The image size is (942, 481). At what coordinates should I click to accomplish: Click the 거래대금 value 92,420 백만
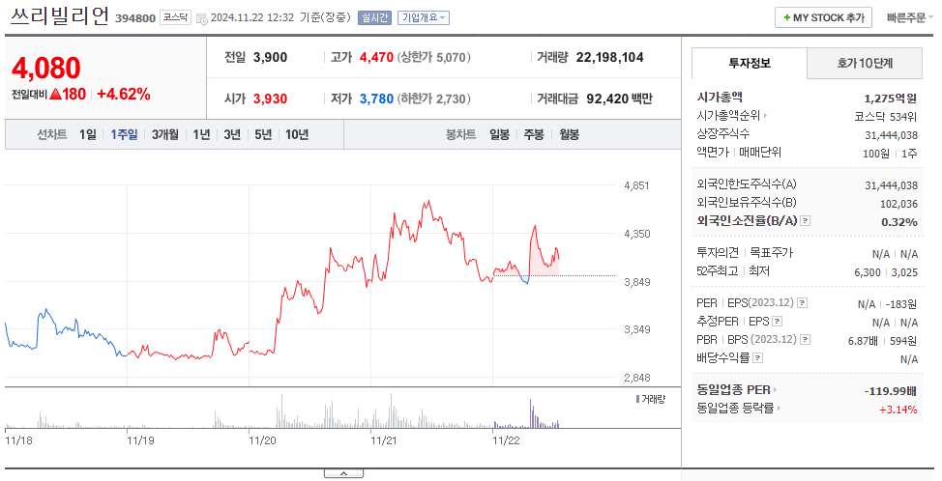[x=619, y=99]
